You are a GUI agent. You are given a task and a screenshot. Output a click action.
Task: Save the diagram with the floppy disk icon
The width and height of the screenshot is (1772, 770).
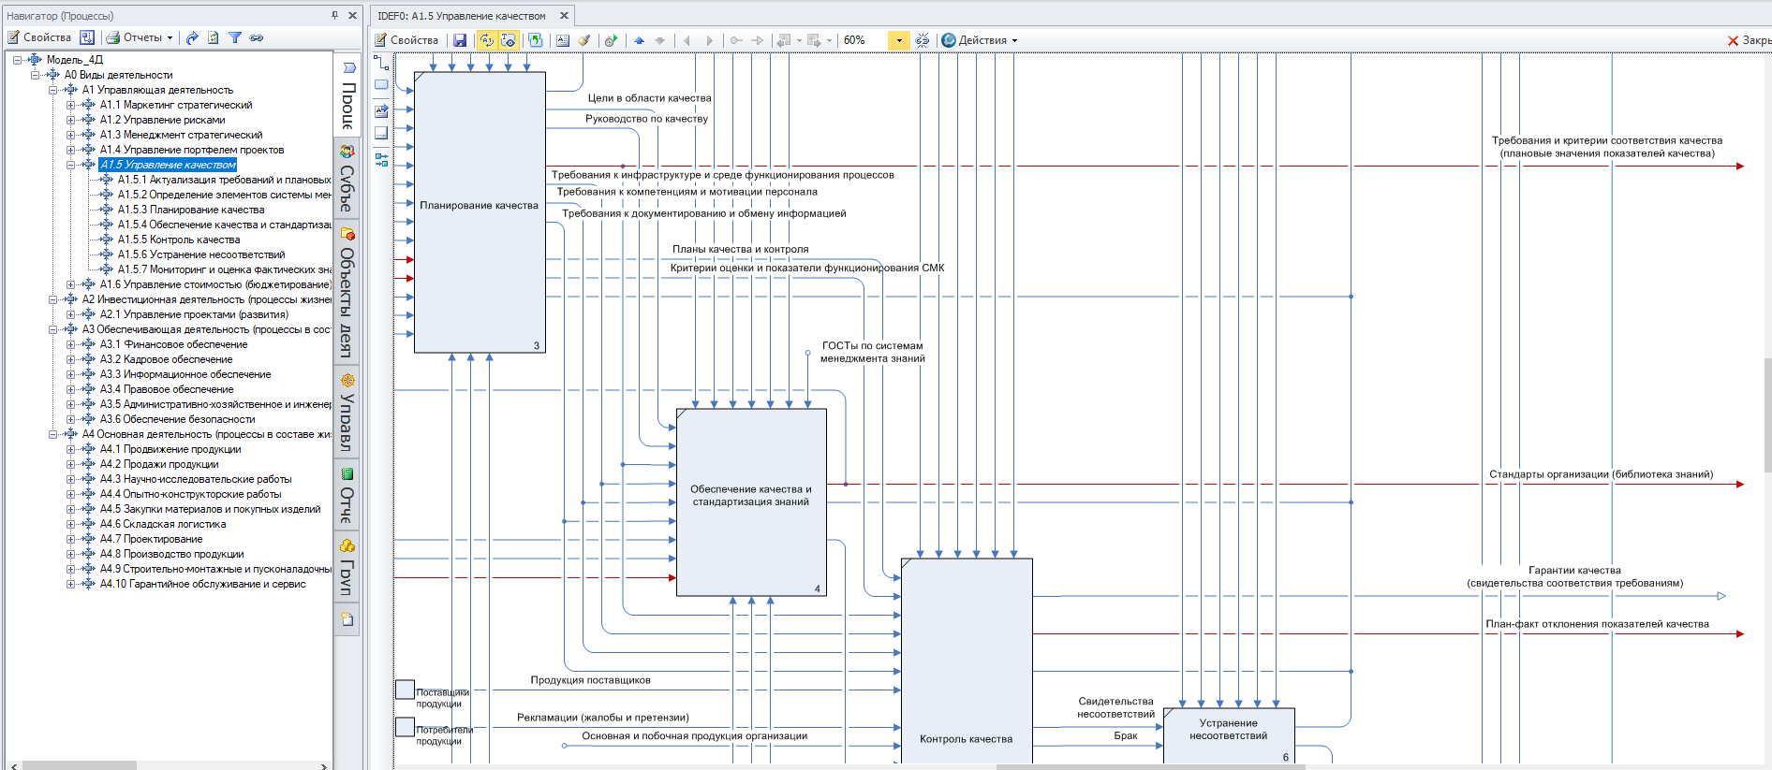point(459,40)
